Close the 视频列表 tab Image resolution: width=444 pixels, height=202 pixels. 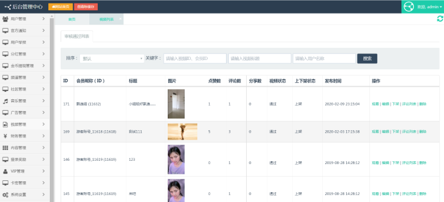(120, 18)
